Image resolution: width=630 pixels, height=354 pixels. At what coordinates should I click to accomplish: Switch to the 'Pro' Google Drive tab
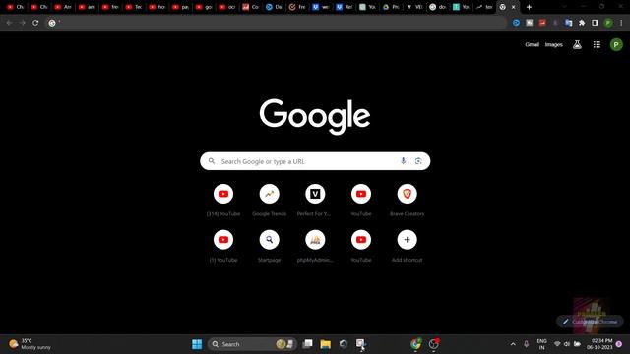tap(392, 7)
